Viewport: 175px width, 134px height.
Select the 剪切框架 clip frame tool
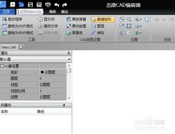click(12, 19)
